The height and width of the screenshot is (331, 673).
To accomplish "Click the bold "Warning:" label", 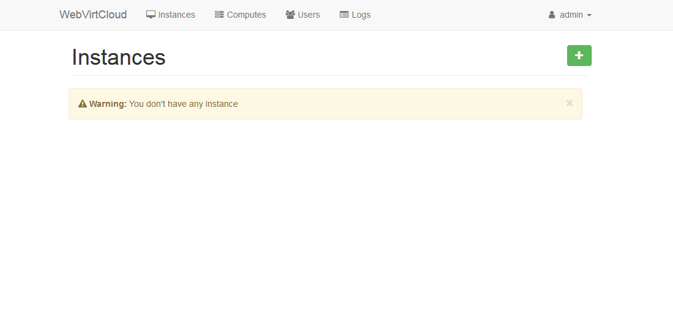I will 108,104.
